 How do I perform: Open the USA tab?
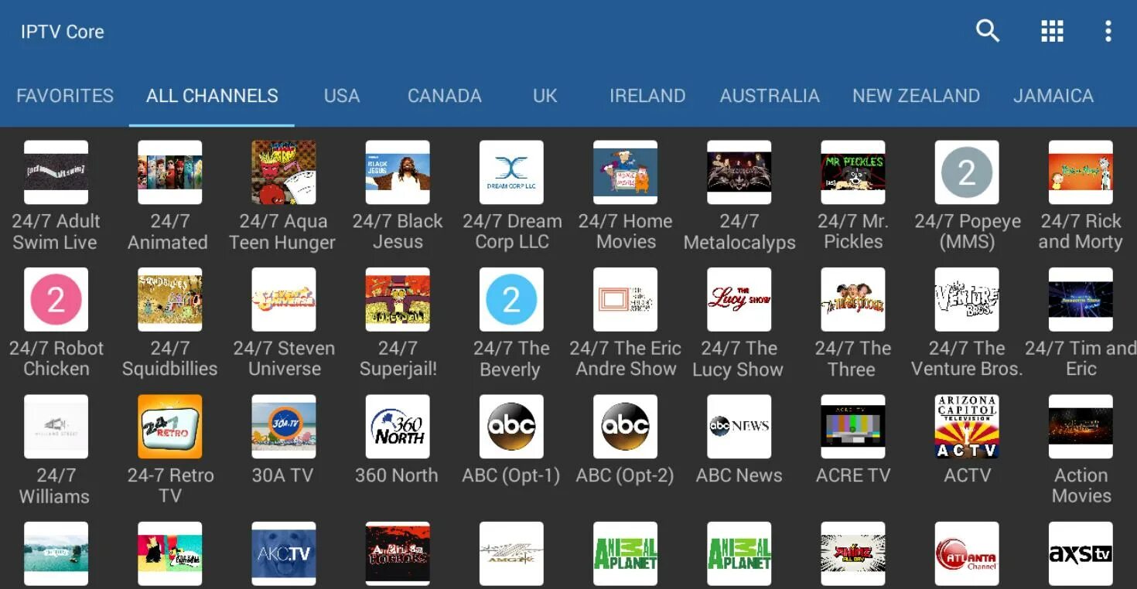(342, 96)
